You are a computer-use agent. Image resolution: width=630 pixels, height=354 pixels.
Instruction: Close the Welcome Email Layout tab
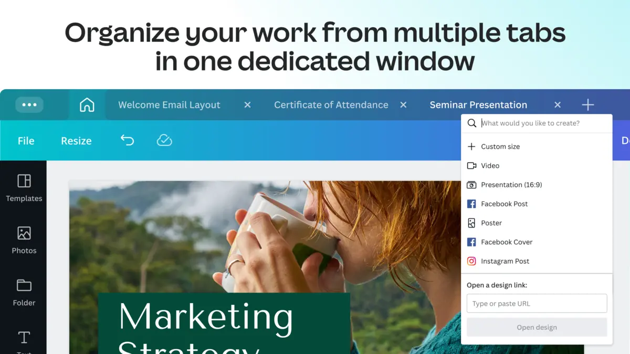(x=247, y=105)
